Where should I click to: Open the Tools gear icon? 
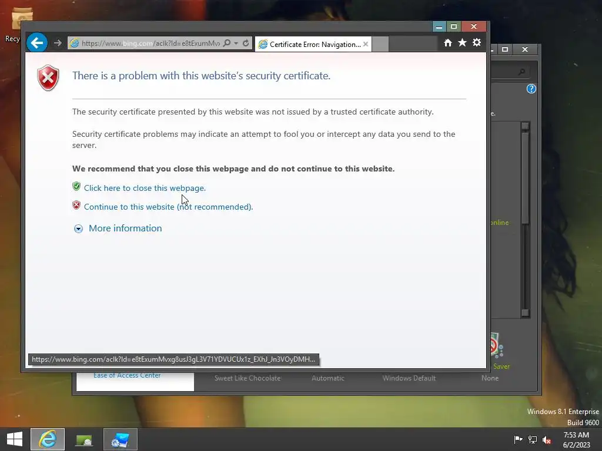pos(476,42)
